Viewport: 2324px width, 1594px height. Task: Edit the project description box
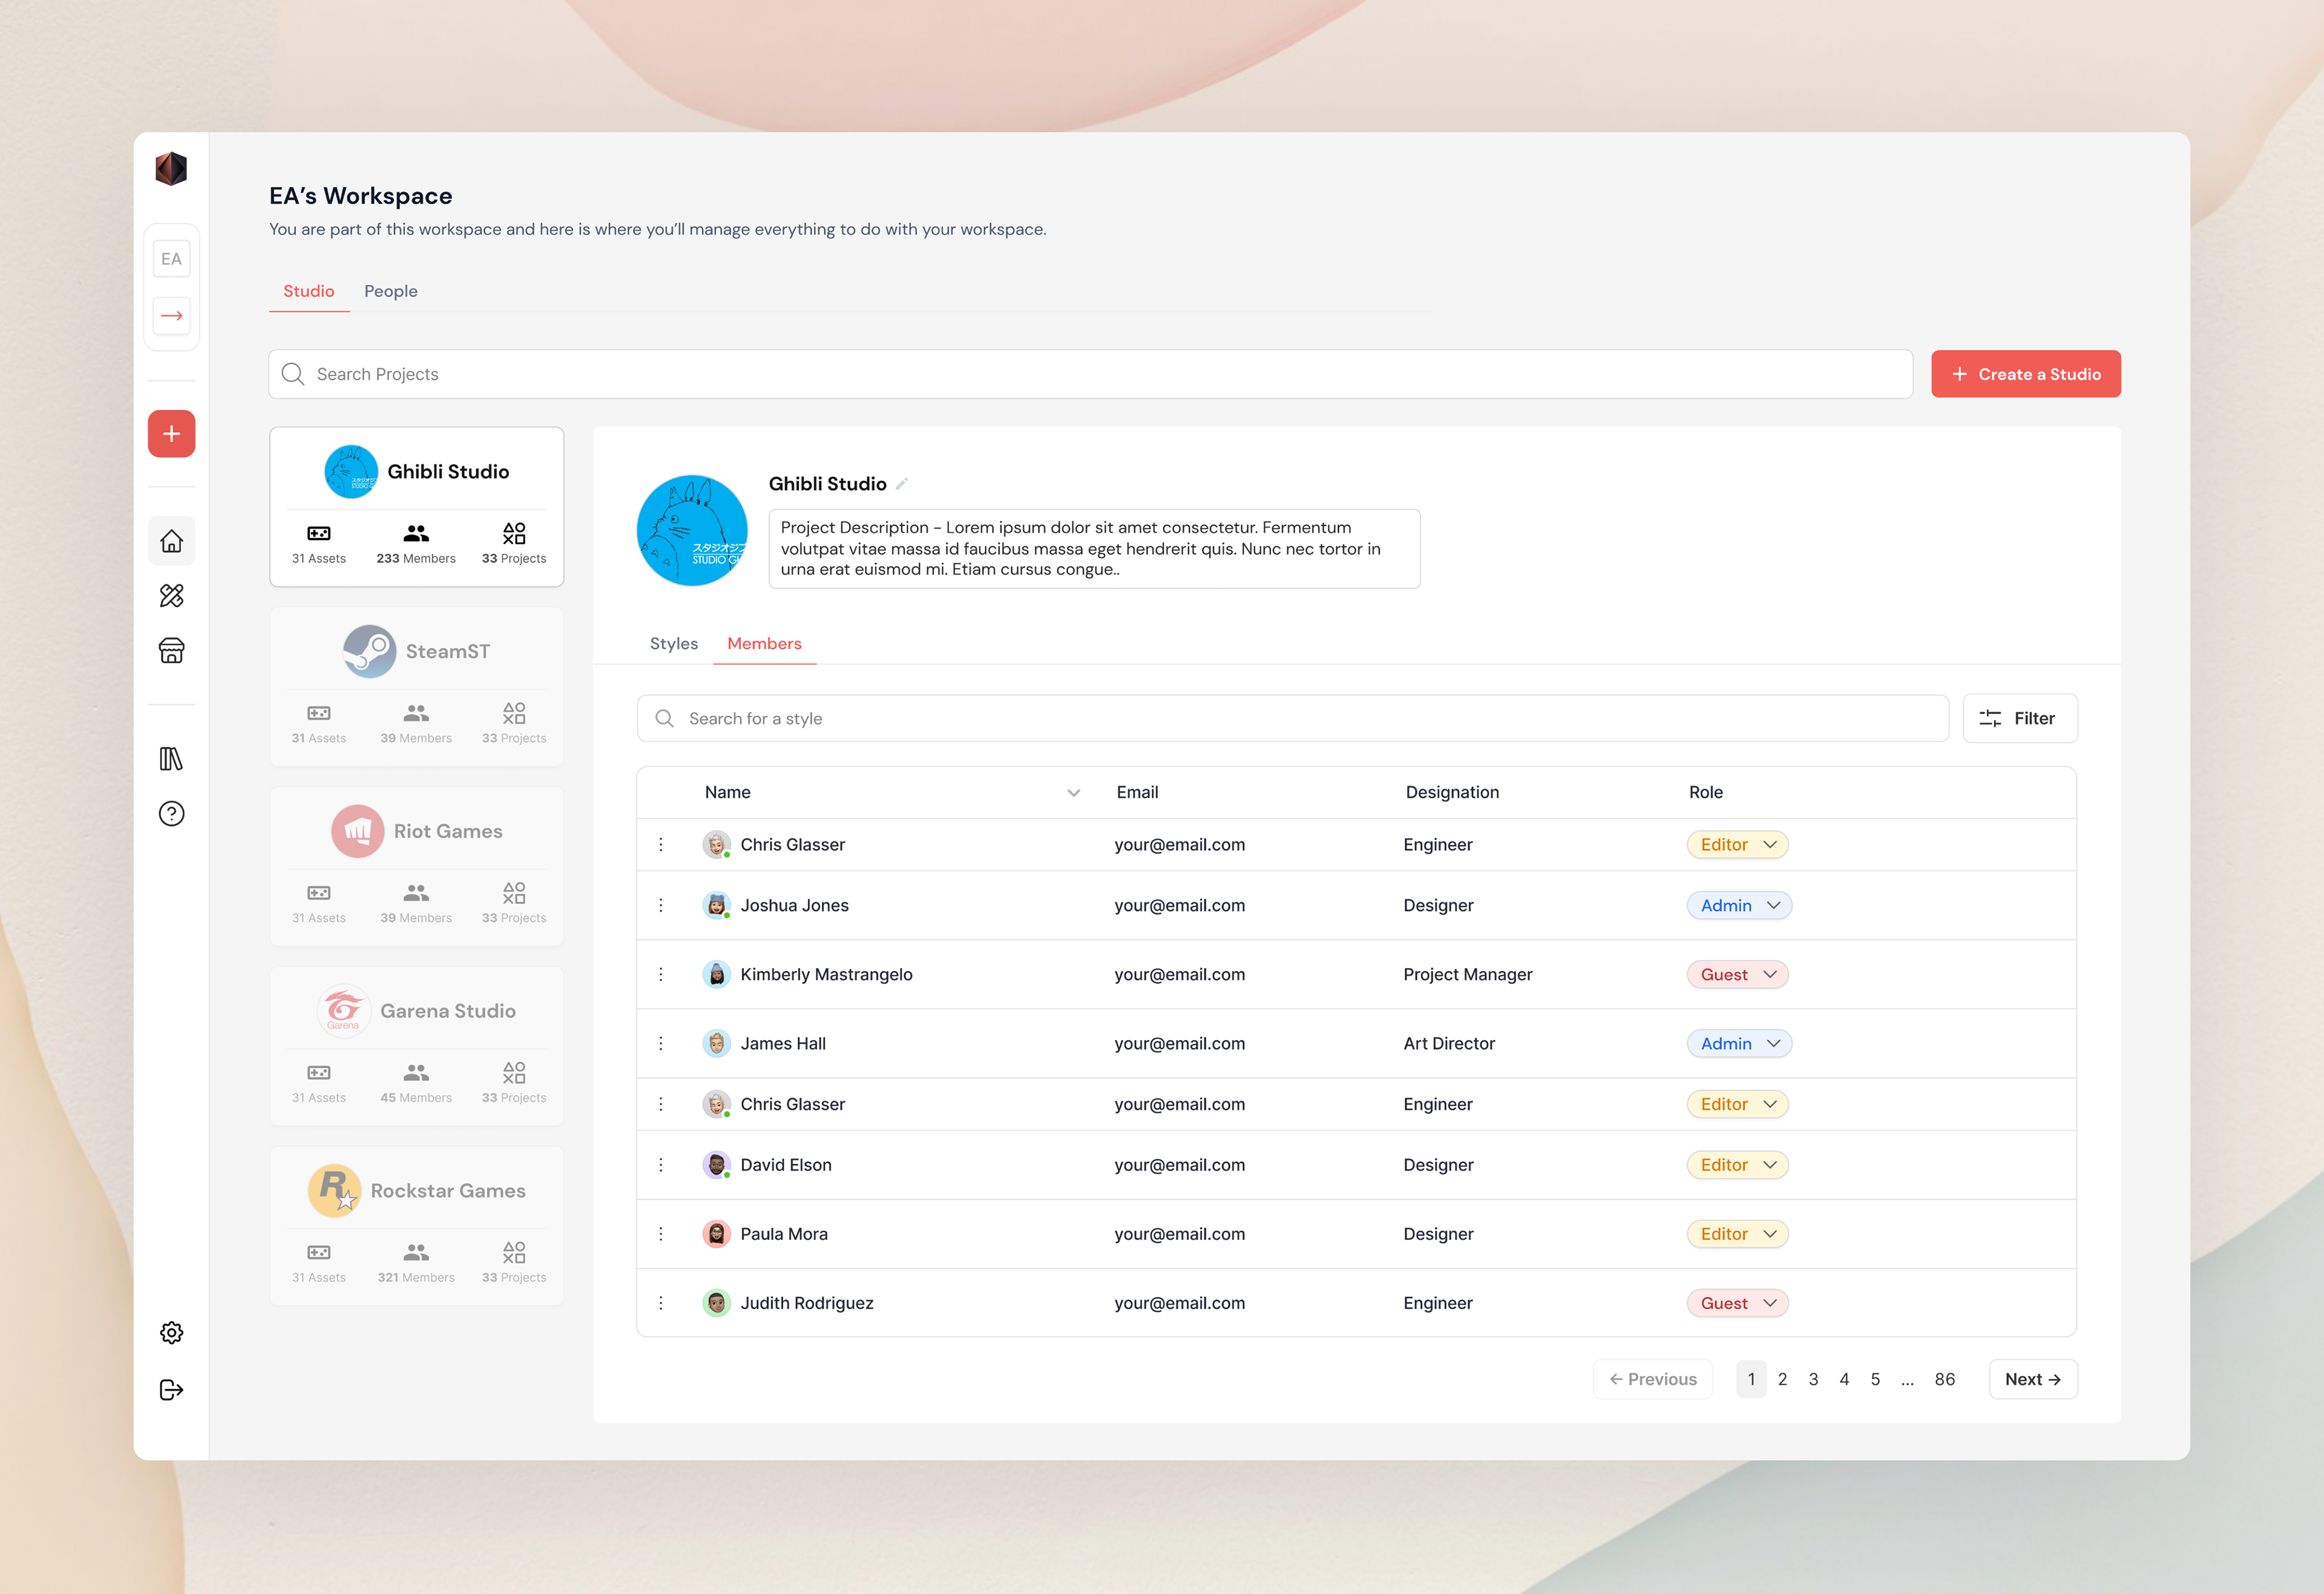tap(1094, 549)
